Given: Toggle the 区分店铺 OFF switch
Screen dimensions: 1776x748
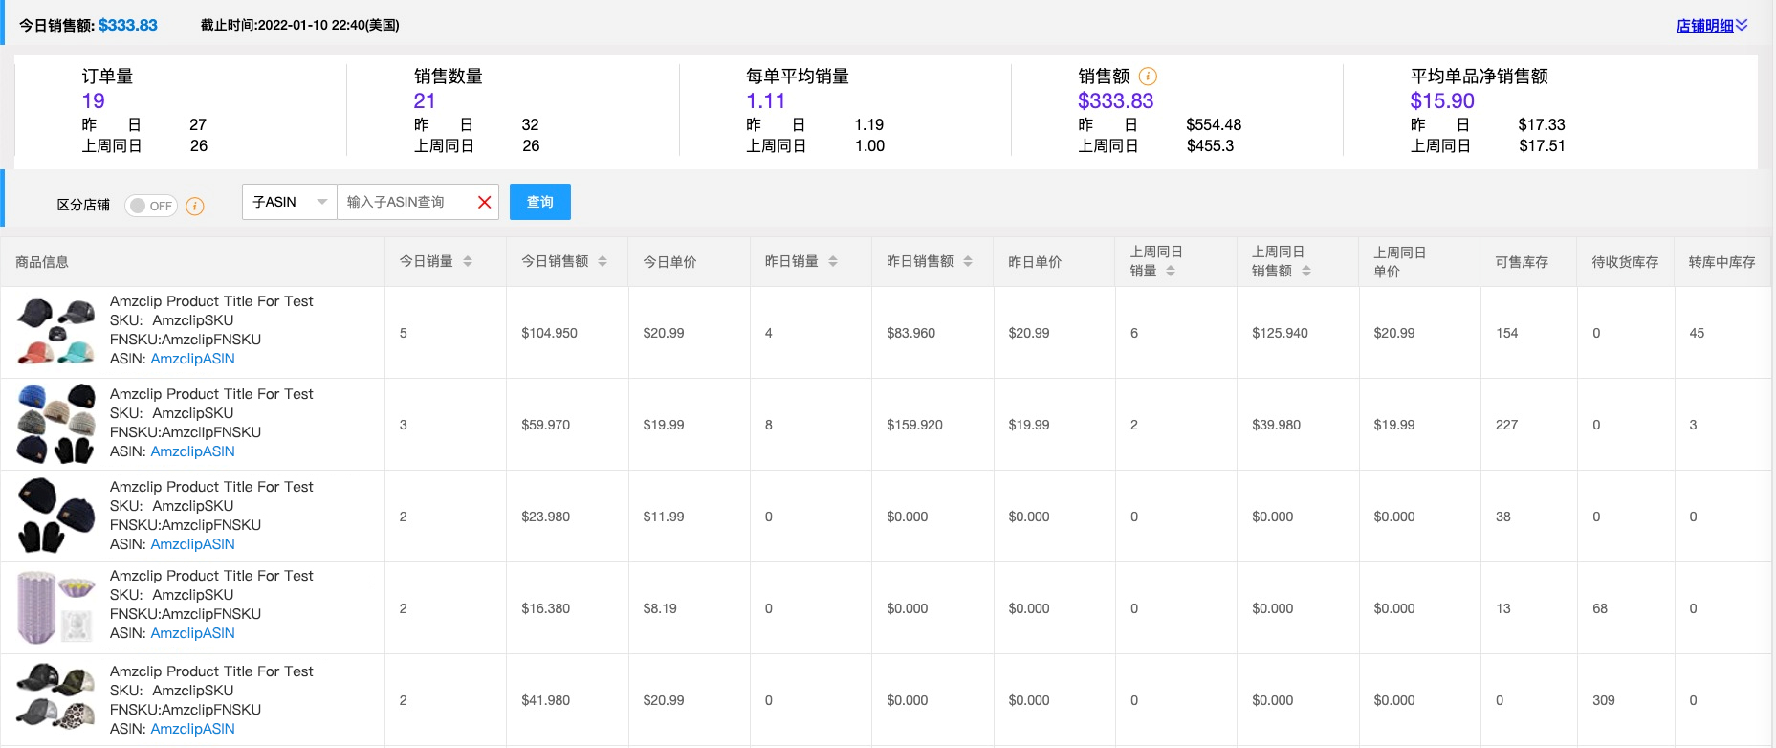Looking at the screenshot, I should coord(151,206).
